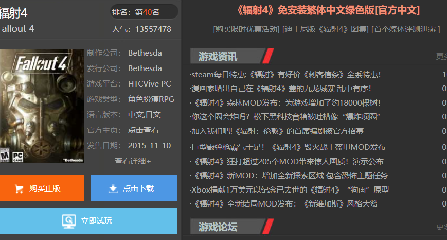
Task: Open news: 狂打超过205个MOD带来惊人画质
Action: (x=287, y=162)
